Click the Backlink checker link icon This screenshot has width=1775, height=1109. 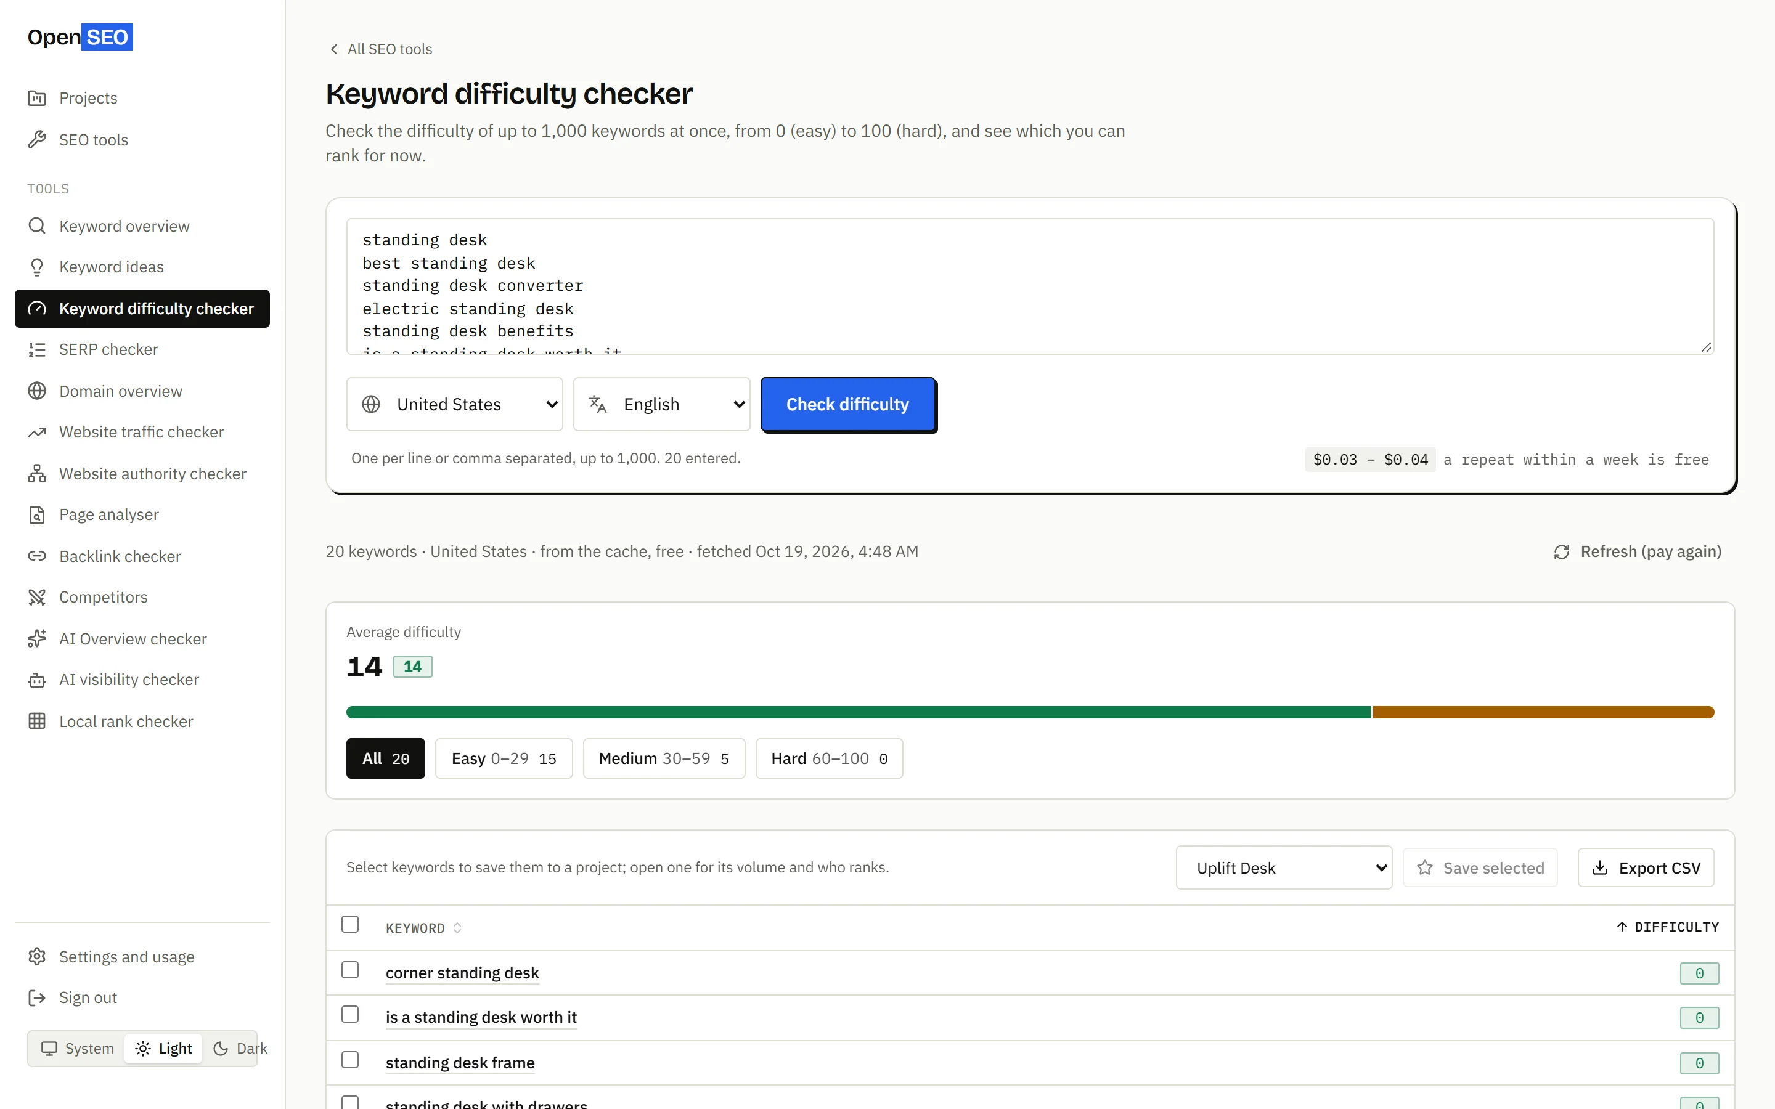(x=37, y=556)
